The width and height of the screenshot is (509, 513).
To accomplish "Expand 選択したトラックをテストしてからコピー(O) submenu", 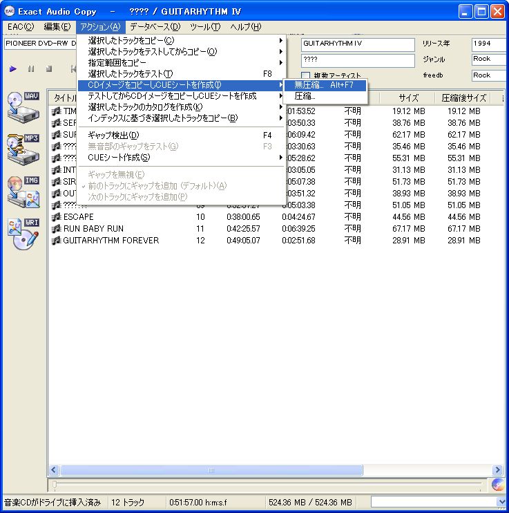I will coord(182,52).
